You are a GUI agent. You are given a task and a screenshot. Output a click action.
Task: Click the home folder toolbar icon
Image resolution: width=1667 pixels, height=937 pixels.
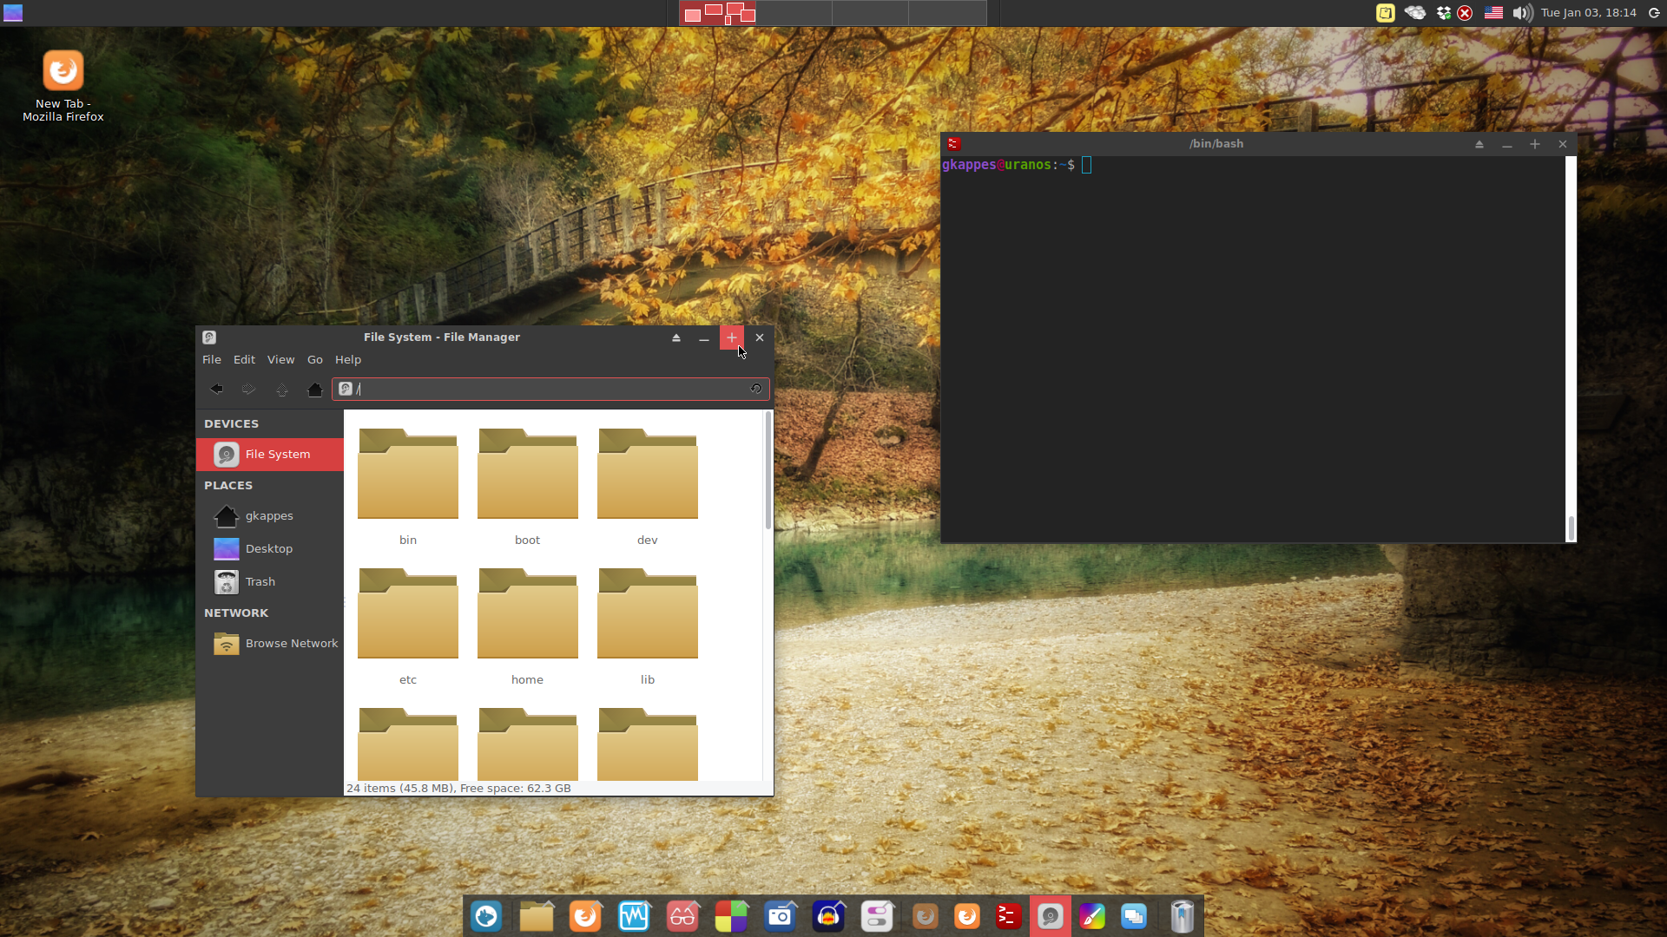(315, 390)
